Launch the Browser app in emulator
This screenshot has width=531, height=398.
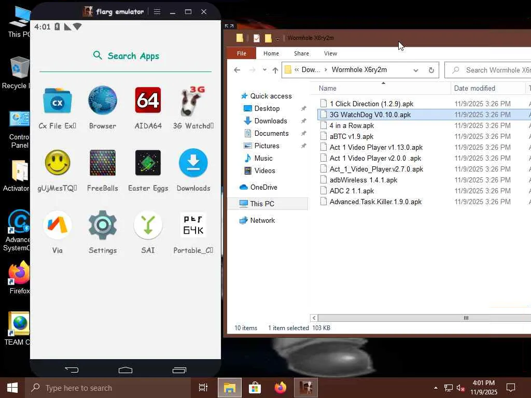[103, 101]
